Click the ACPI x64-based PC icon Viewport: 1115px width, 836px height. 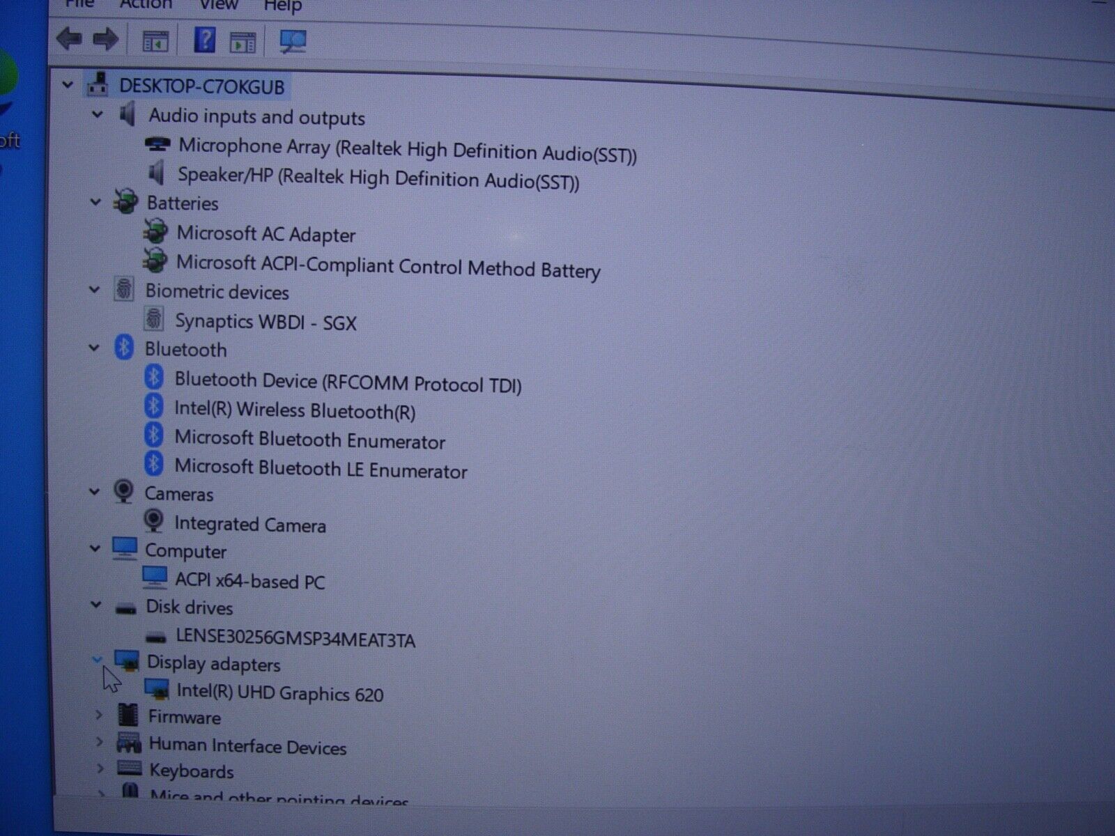(155, 578)
